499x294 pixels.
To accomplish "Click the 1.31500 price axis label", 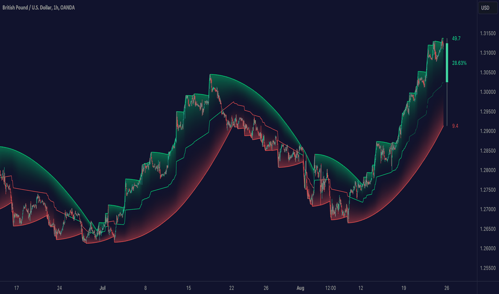I will click(x=488, y=33).
